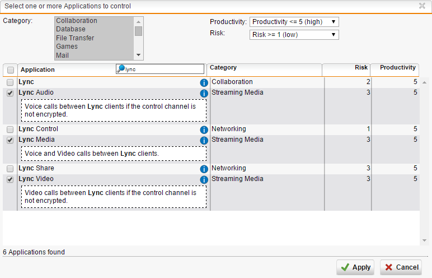
Task: Click the Lync Audio description text
Action: pyautogui.click(x=110, y=110)
